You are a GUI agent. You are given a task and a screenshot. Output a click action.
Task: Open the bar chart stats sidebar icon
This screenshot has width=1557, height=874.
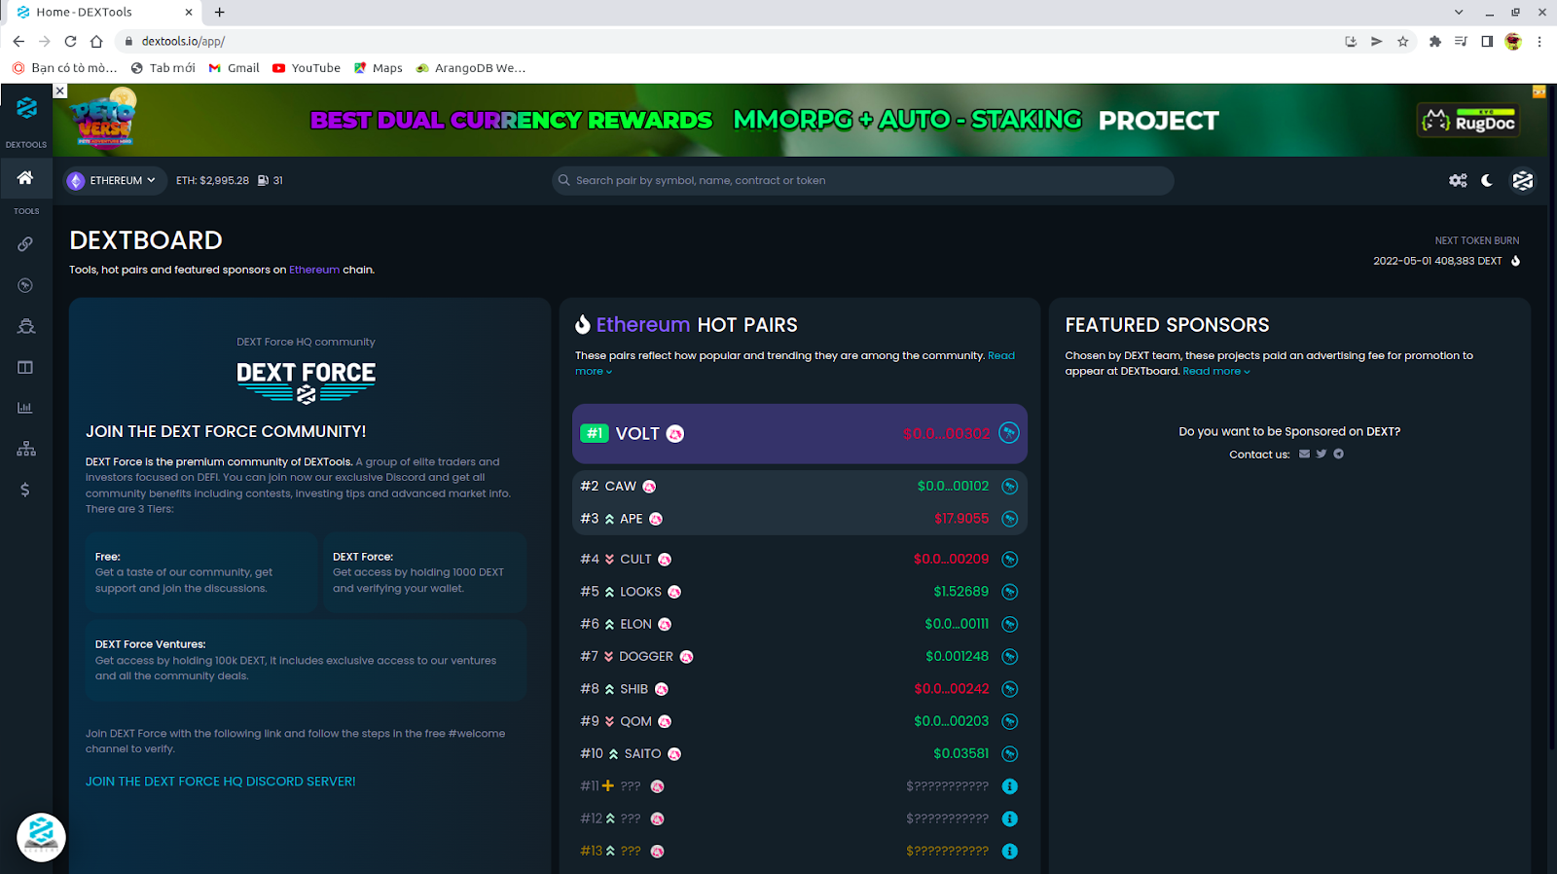25,408
